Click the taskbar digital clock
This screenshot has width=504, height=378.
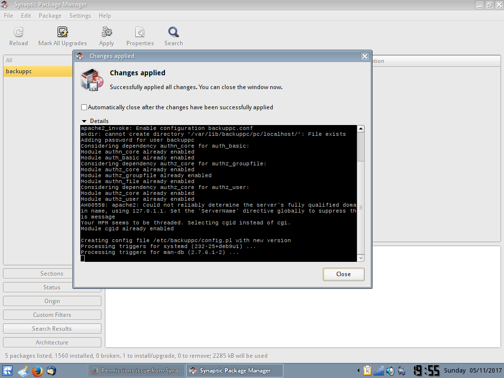pos(427,371)
